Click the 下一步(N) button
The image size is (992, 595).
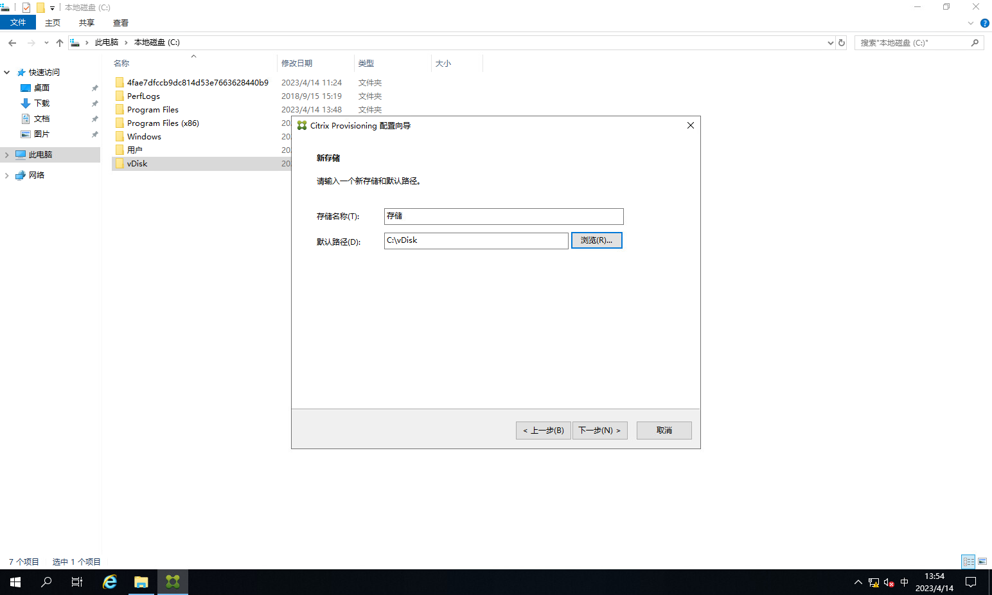pos(599,431)
